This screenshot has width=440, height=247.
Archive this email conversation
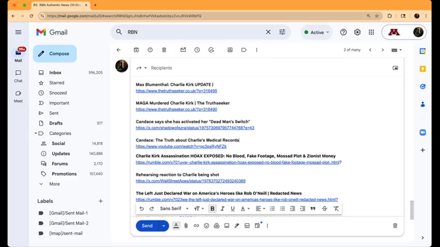[136, 50]
